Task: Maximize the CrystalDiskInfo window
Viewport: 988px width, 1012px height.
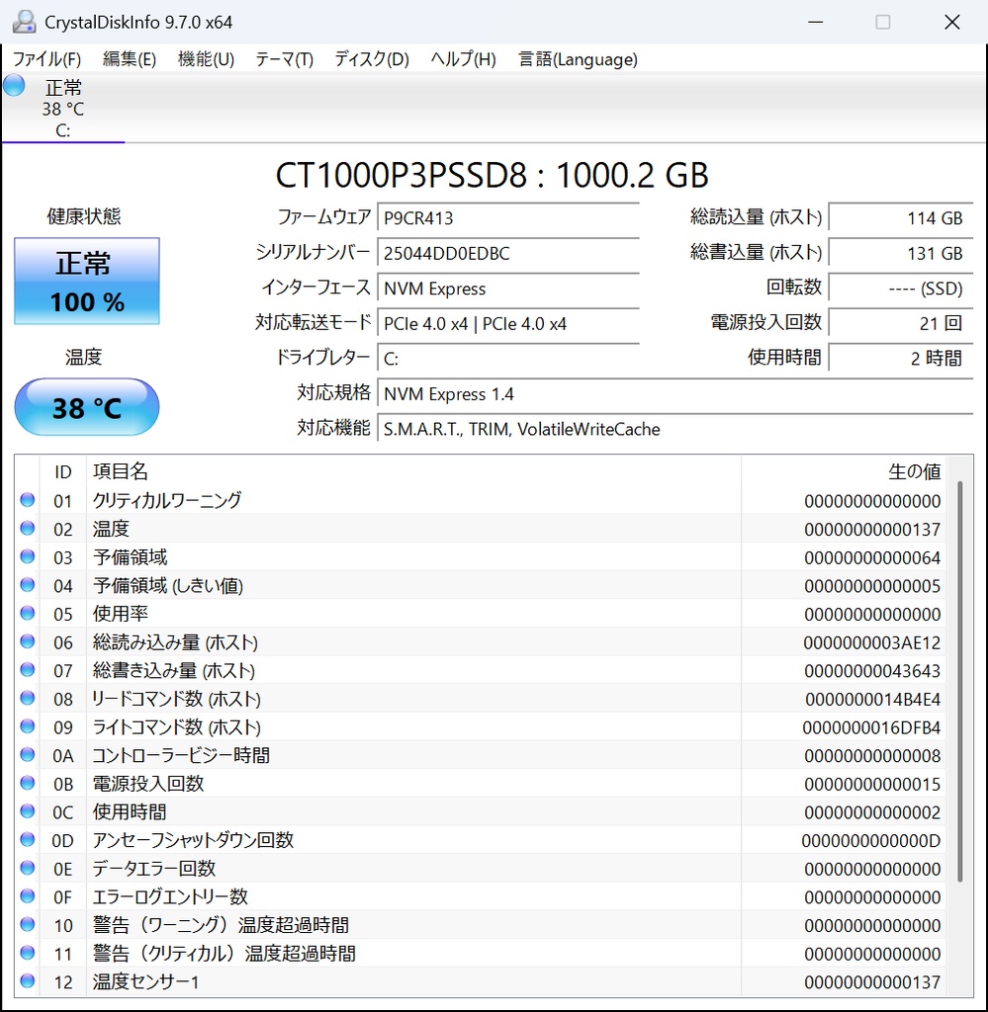Action: tap(883, 22)
